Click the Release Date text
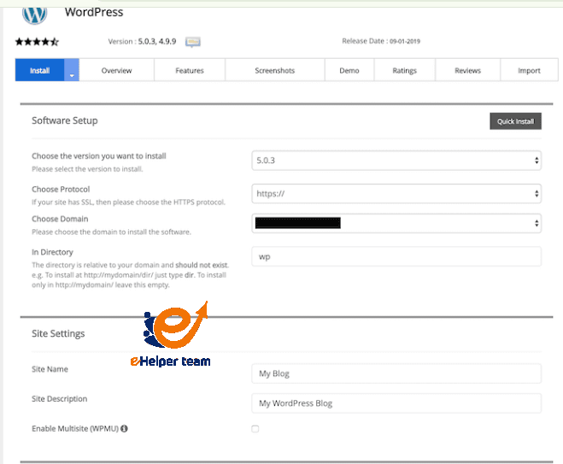 381,41
